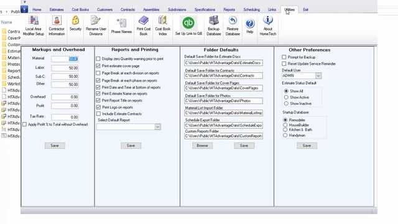This screenshot has height=224, width=398.
Task: Save Other Preferences settings
Action: pyautogui.click(x=307, y=146)
